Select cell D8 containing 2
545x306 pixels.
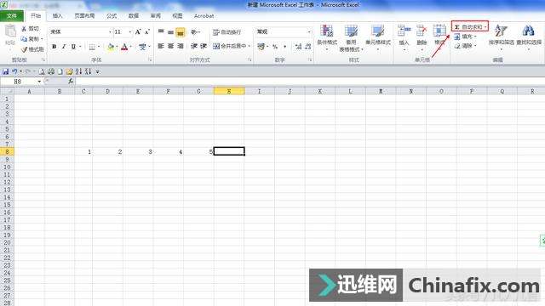click(108, 151)
